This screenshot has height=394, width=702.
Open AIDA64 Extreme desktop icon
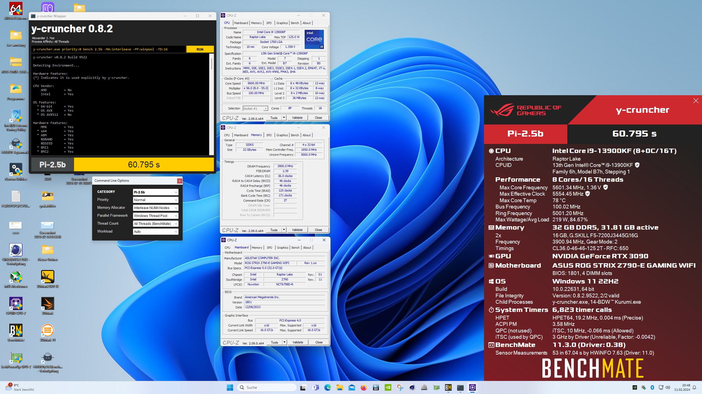coord(16,11)
